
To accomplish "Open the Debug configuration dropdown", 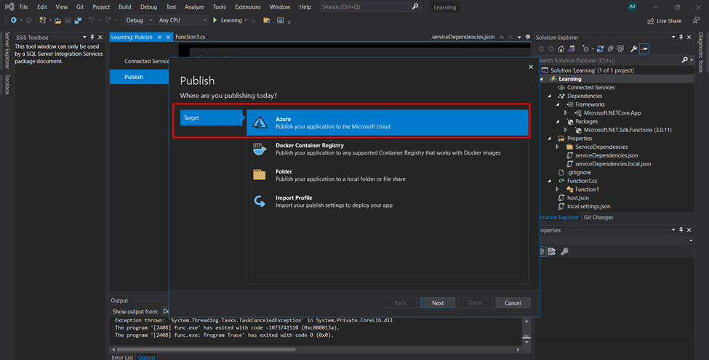I will [140, 20].
